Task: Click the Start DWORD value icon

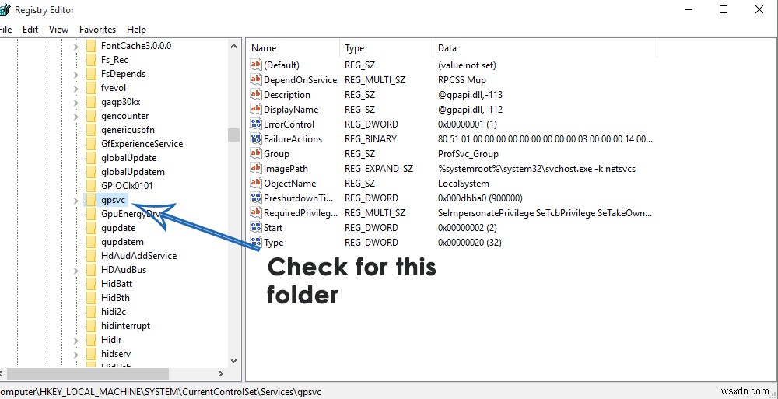Action: 255,227
